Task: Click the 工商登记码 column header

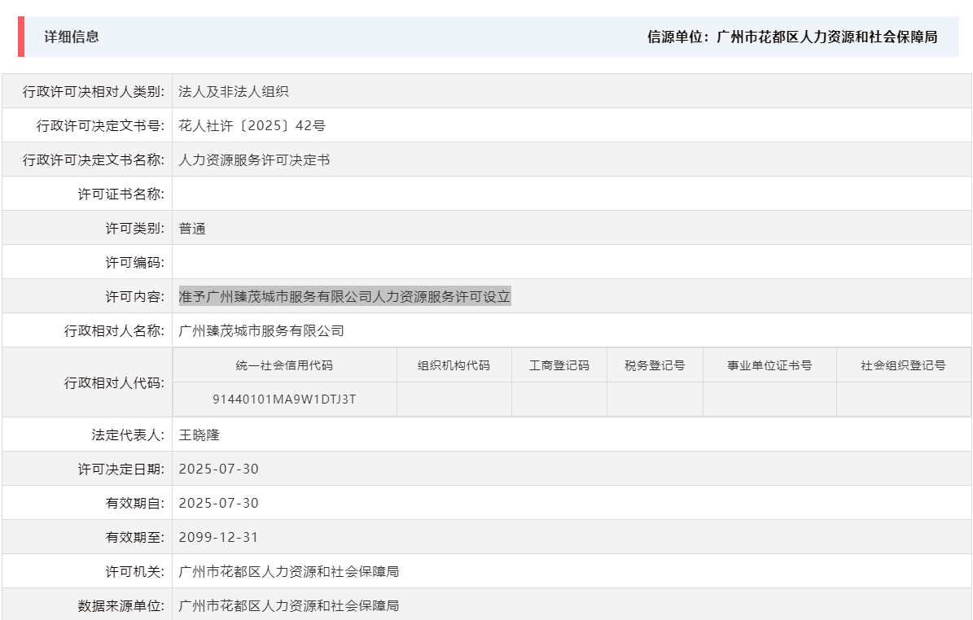Action: [558, 365]
